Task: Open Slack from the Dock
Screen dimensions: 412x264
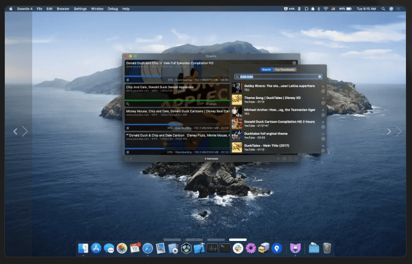Action: tap(238, 248)
